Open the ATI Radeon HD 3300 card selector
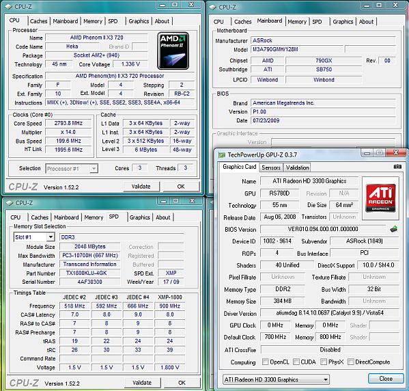Viewport: 409px width, 391px height. coord(276,379)
